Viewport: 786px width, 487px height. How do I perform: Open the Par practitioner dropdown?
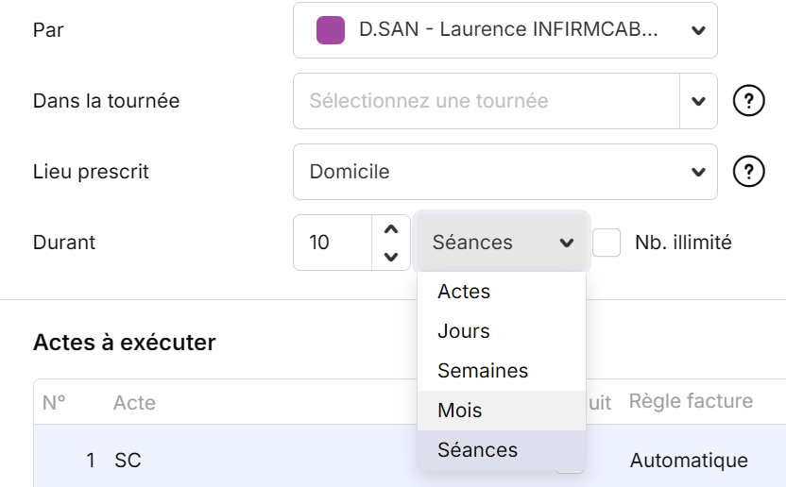point(505,30)
